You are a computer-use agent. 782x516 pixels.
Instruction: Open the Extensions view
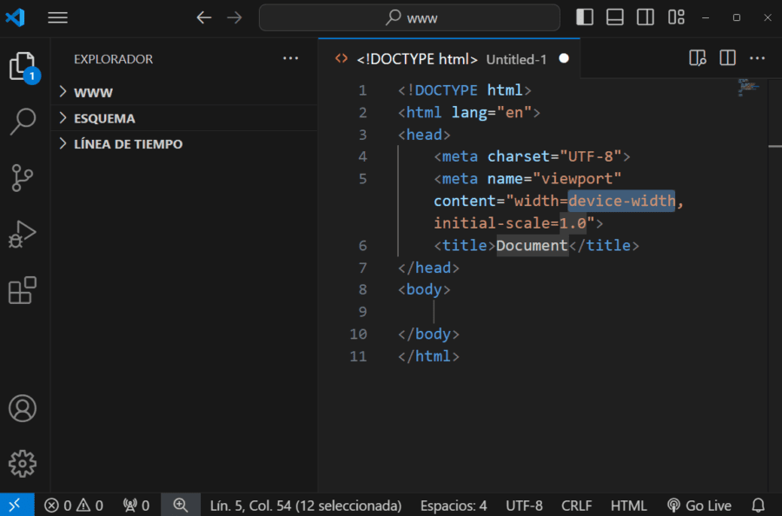click(x=23, y=290)
